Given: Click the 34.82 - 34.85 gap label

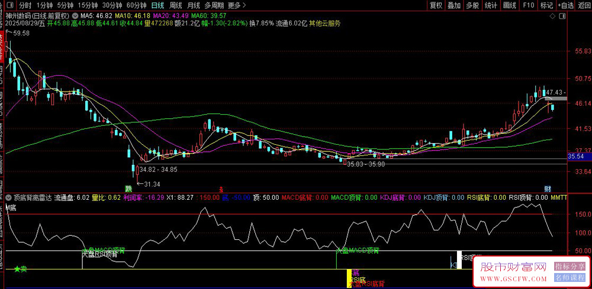Looking at the screenshot, I should coord(158,170).
